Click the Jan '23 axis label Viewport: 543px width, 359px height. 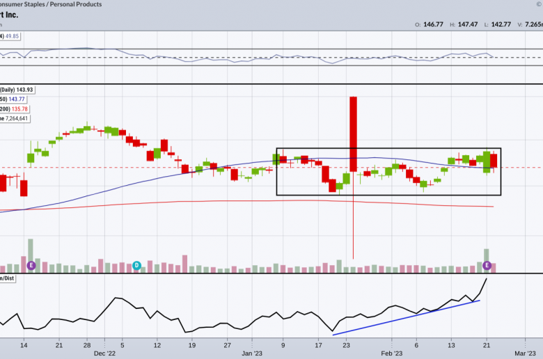click(x=252, y=353)
